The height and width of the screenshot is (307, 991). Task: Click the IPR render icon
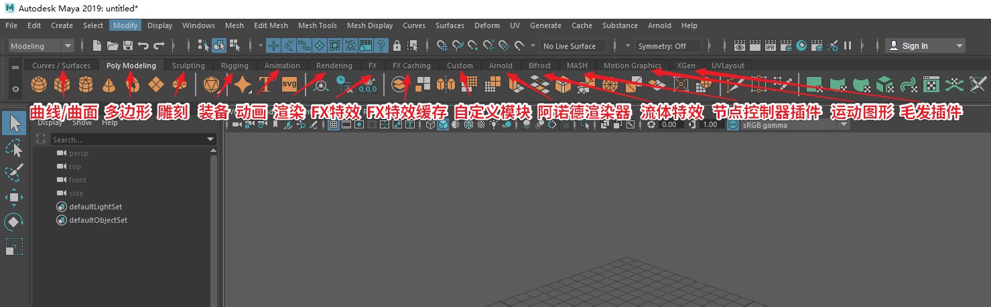[771, 45]
